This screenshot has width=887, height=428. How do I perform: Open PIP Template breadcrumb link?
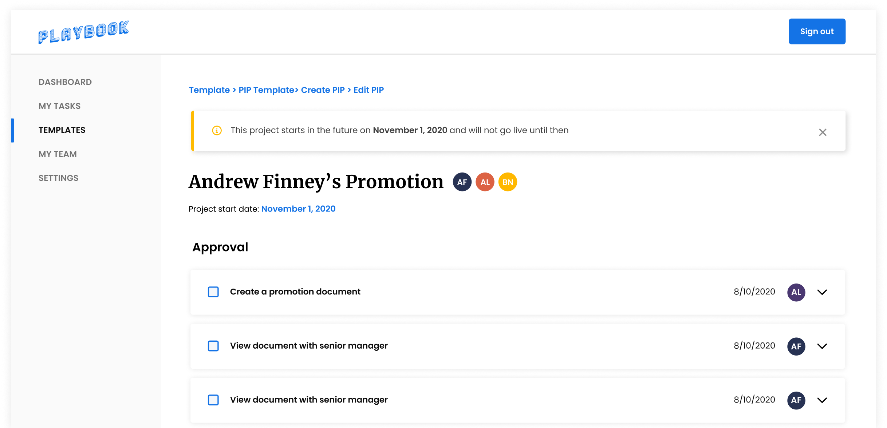pyautogui.click(x=266, y=90)
